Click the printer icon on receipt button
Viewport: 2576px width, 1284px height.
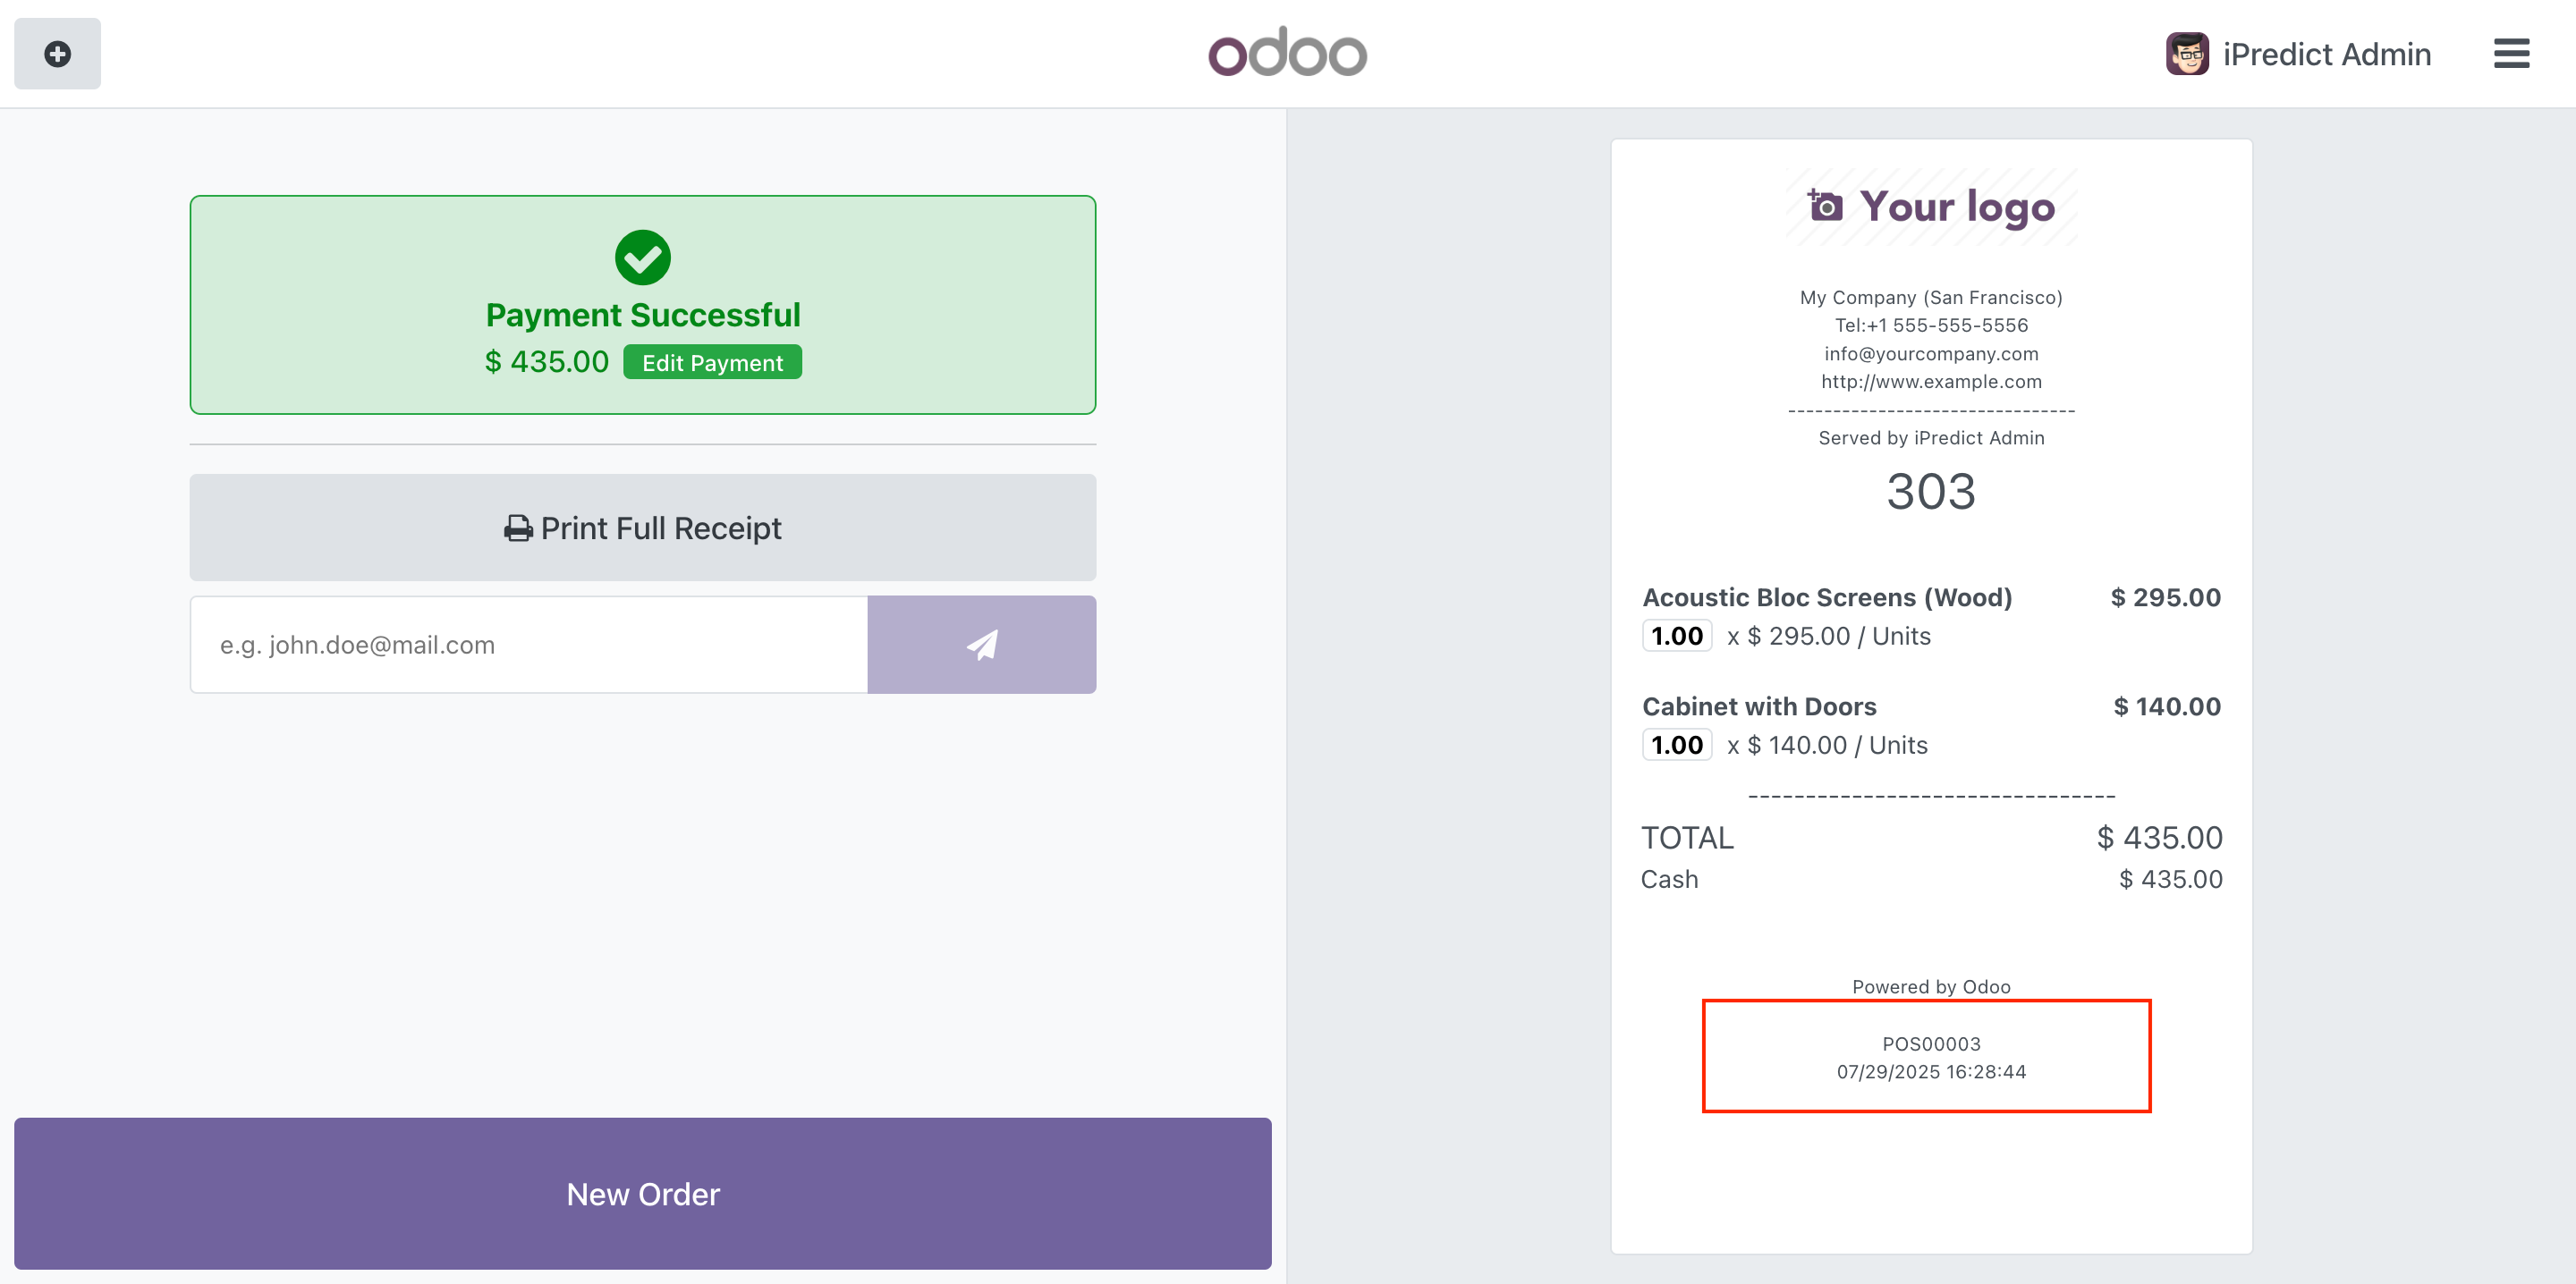click(517, 528)
